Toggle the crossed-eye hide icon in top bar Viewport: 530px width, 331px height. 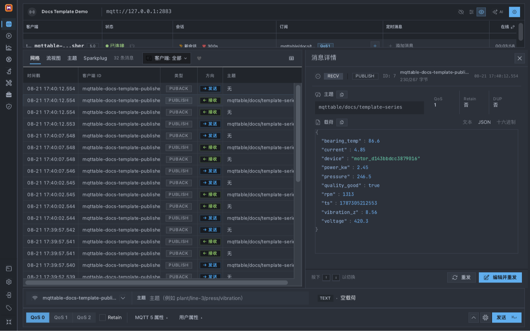461,12
